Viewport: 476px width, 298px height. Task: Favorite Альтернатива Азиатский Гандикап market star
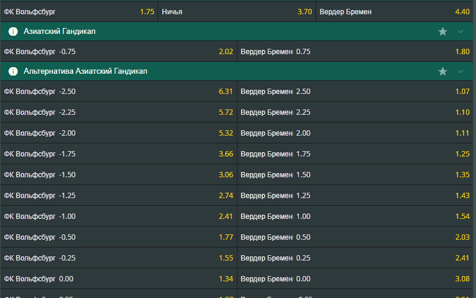click(x=443, y=71)
